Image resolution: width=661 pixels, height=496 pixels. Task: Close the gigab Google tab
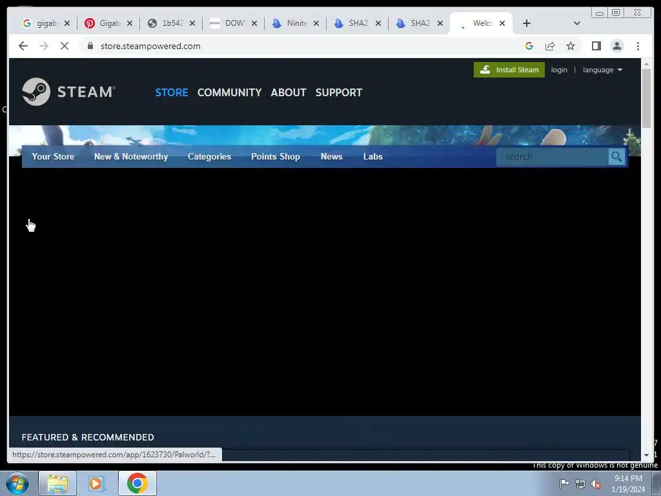click(67, 23)
